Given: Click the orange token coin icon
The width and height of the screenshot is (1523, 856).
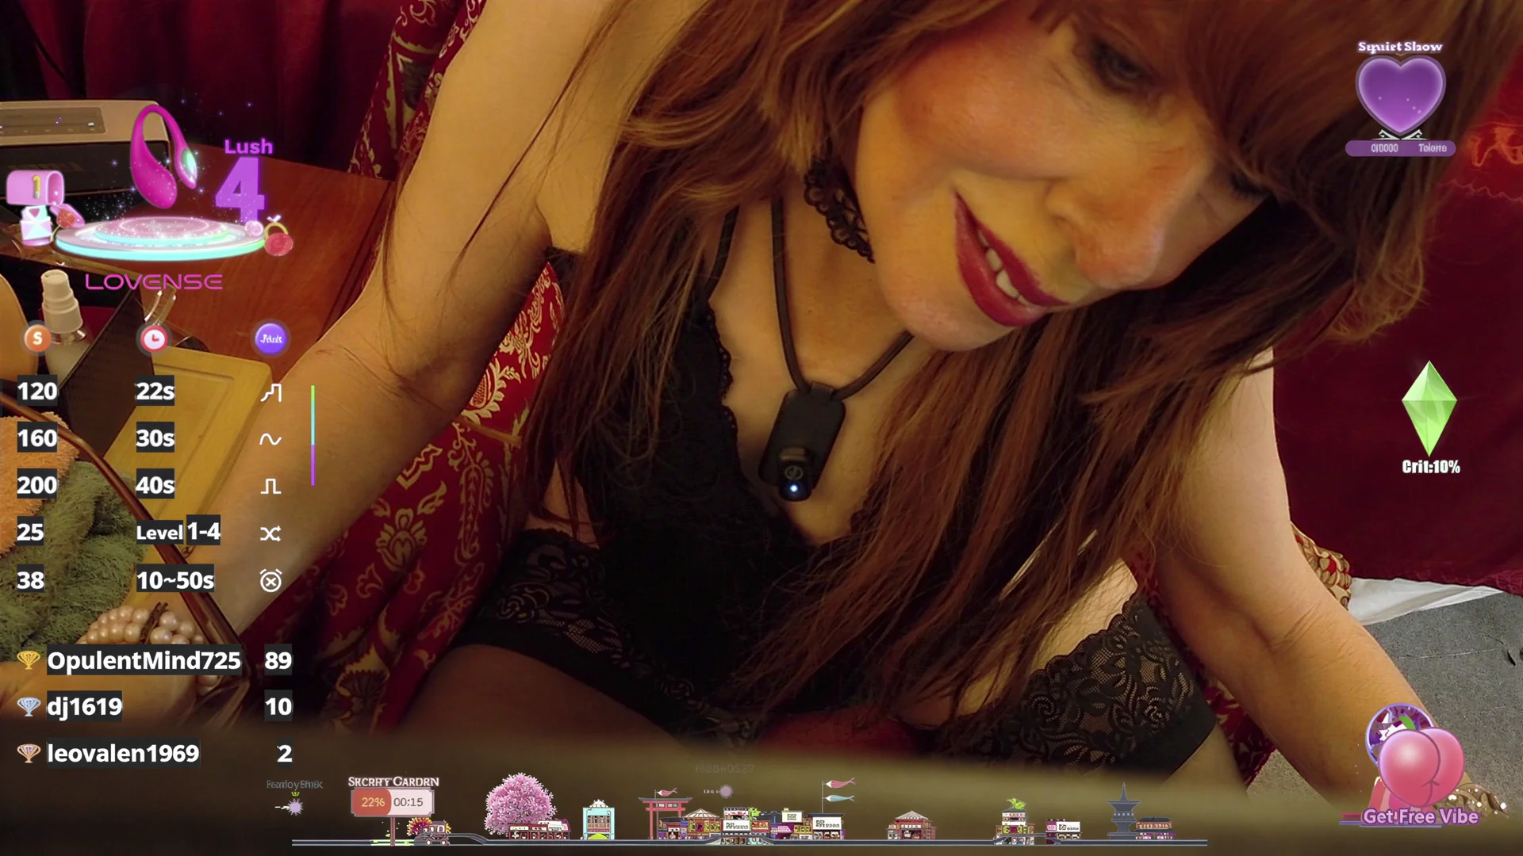Looking at the screenshot, I should tap(37, 338).
